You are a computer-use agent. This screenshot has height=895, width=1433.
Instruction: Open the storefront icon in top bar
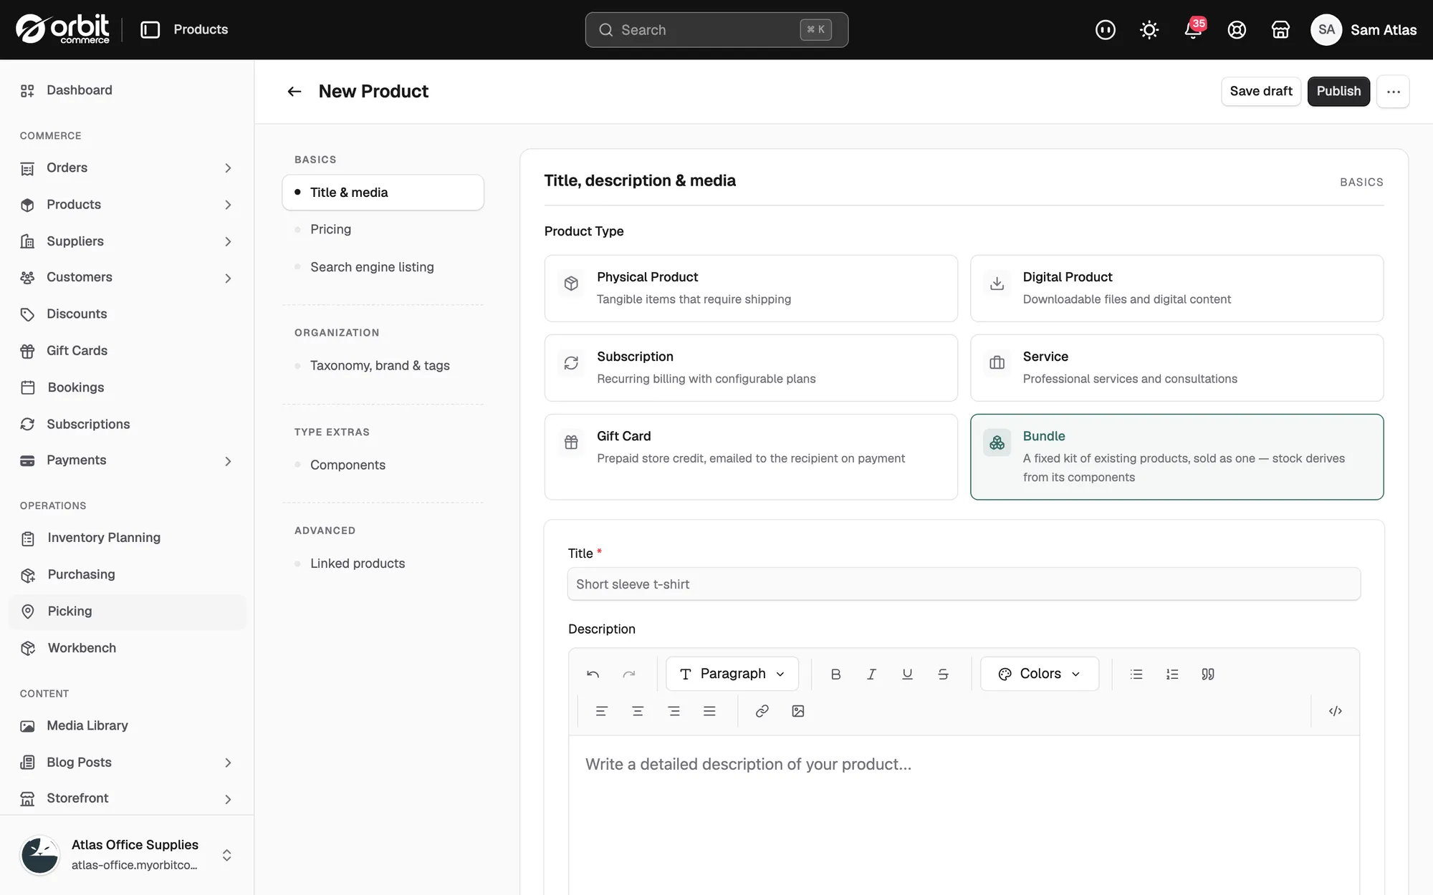click(x=1280, y=29)
